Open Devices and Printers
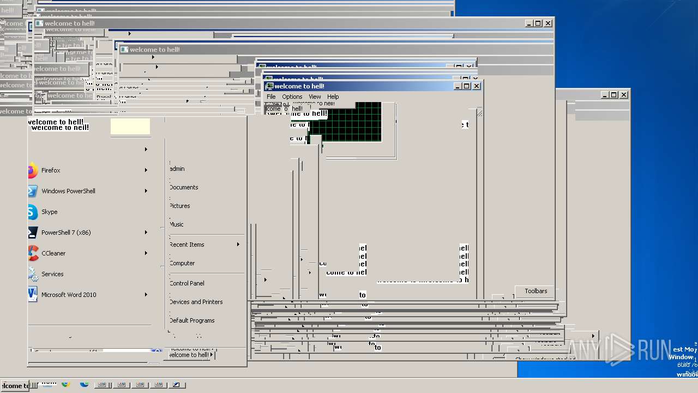This screenshot has width=698, height=393. pyautogui.click(x=196, y=302)
